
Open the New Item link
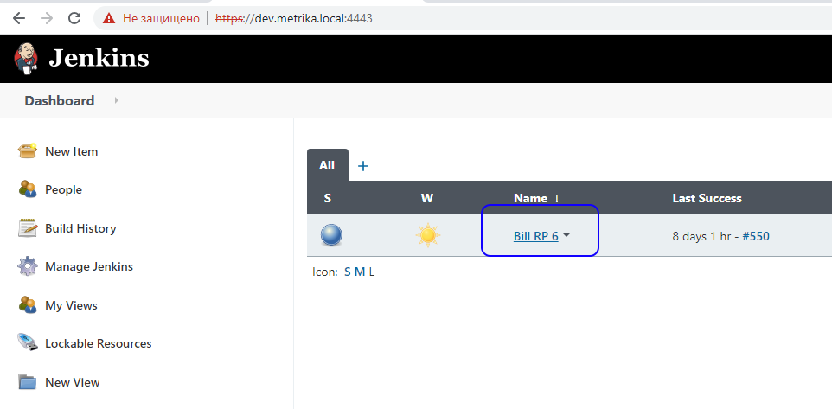[72, 151]
